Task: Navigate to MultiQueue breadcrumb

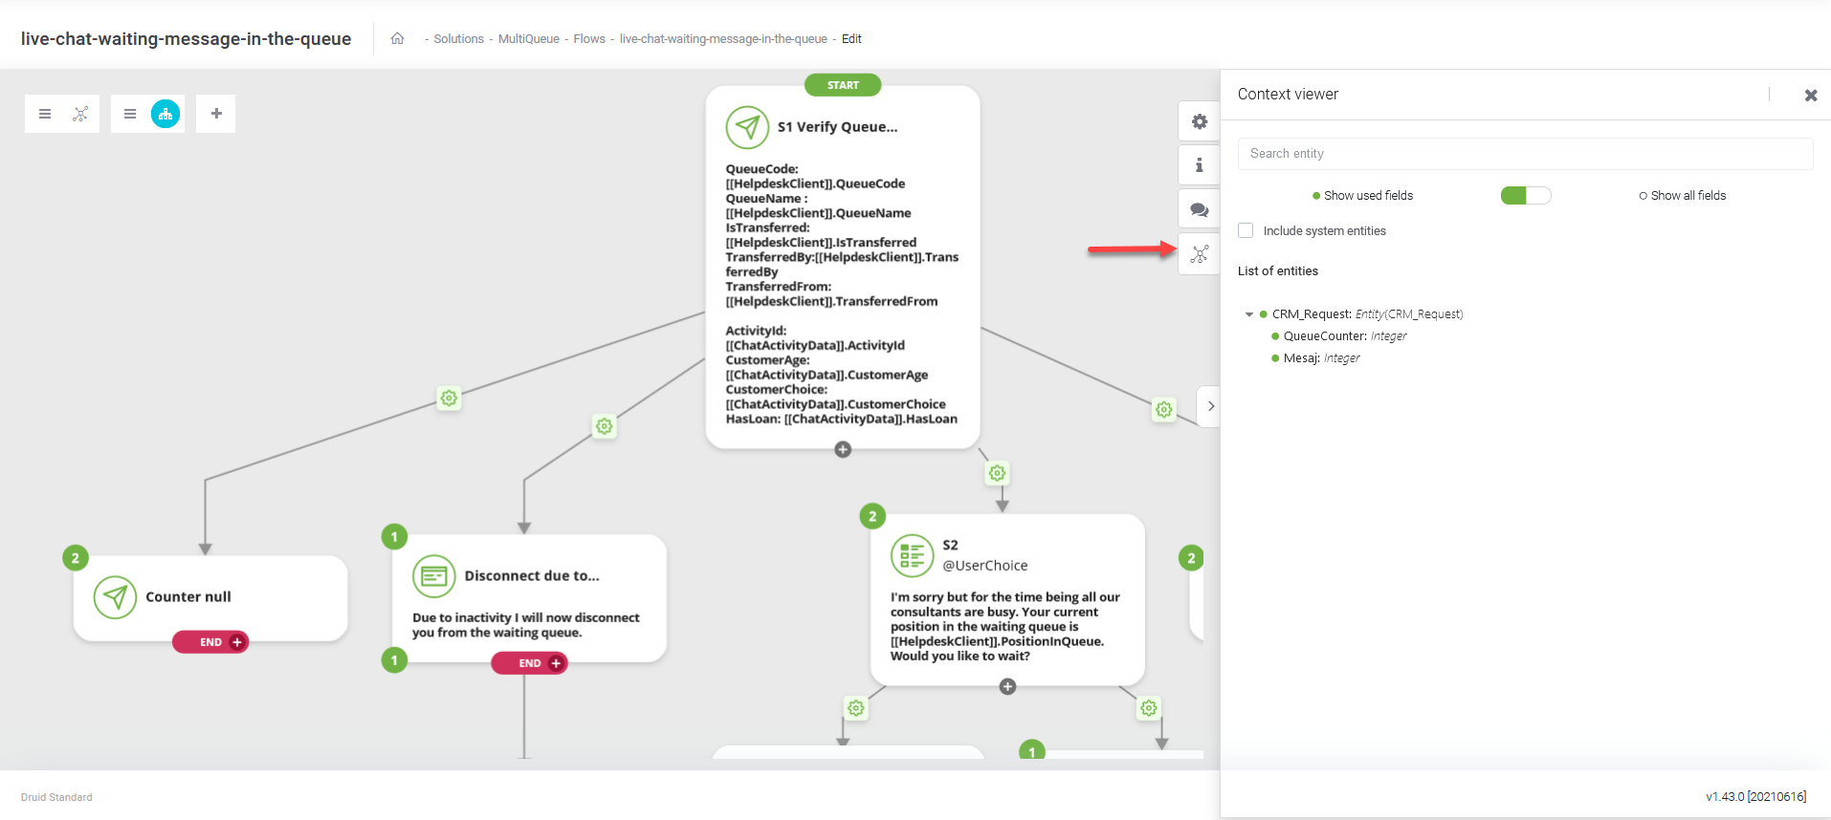Action: (528, 39)
